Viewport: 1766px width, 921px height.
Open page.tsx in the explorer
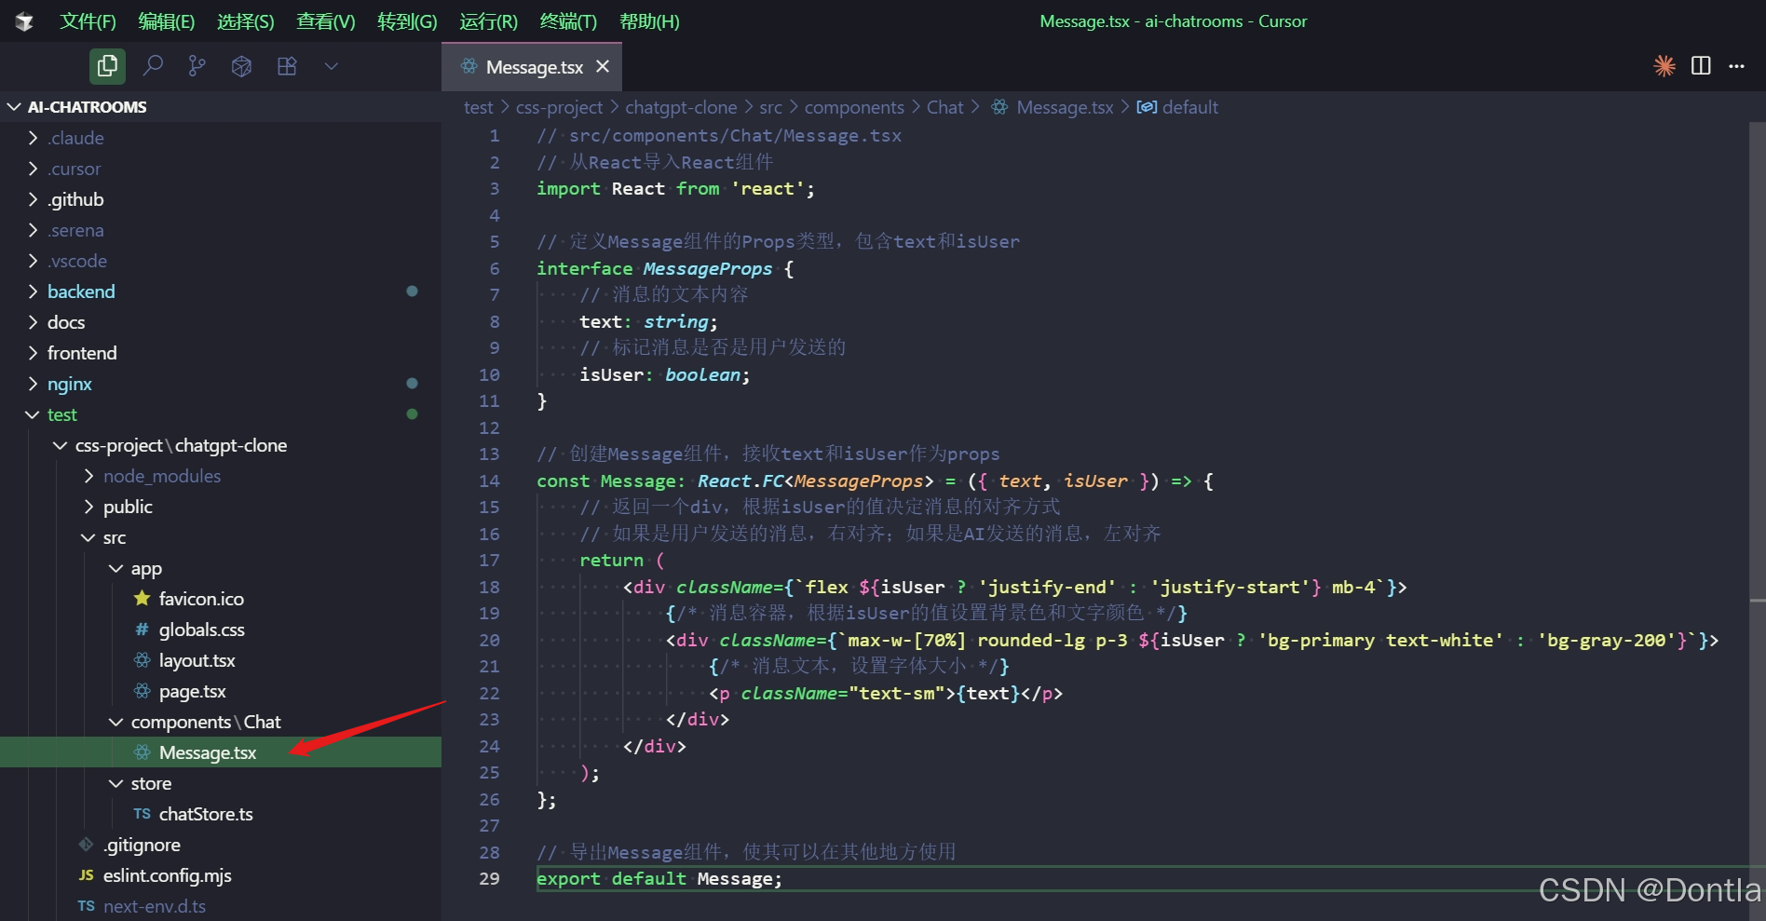(221, 691)
